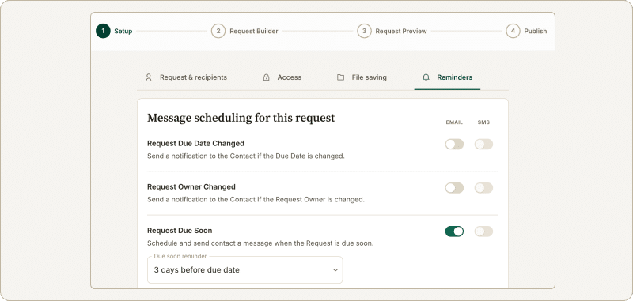Click the lock icon beside Access
The width and height of the screenshot is (633, 301).
click(266, 77)
